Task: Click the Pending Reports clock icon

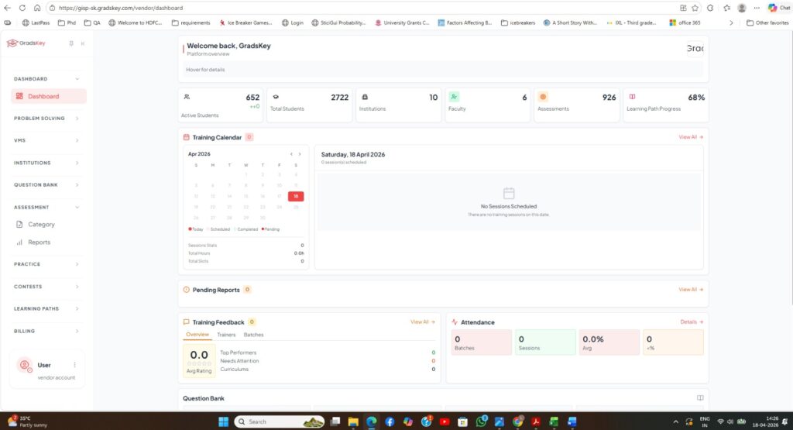Action: coord(186,290)
